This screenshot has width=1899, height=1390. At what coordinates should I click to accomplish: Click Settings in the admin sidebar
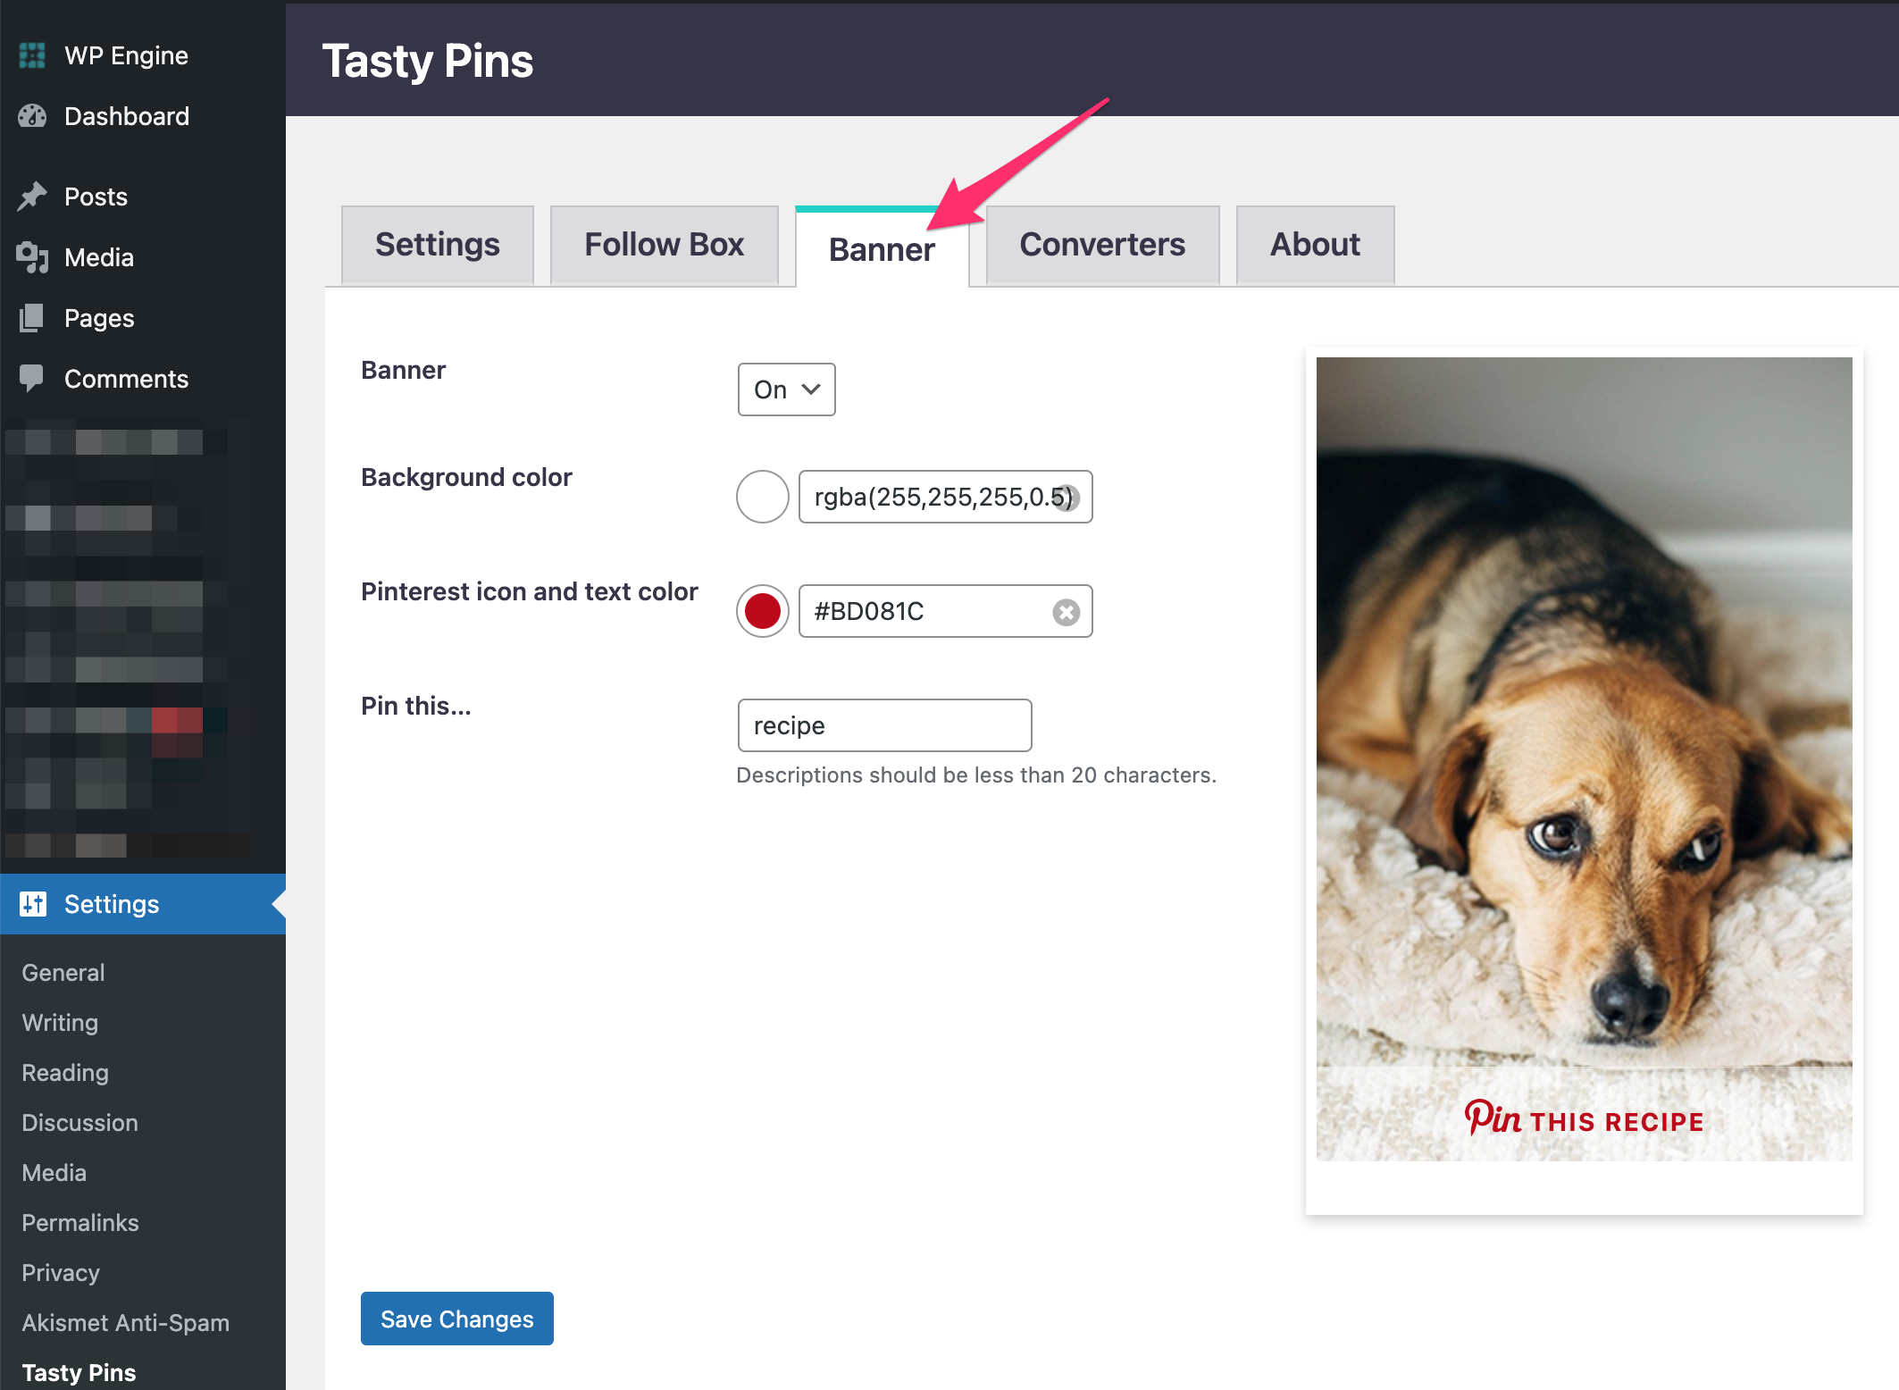(143, 904)
